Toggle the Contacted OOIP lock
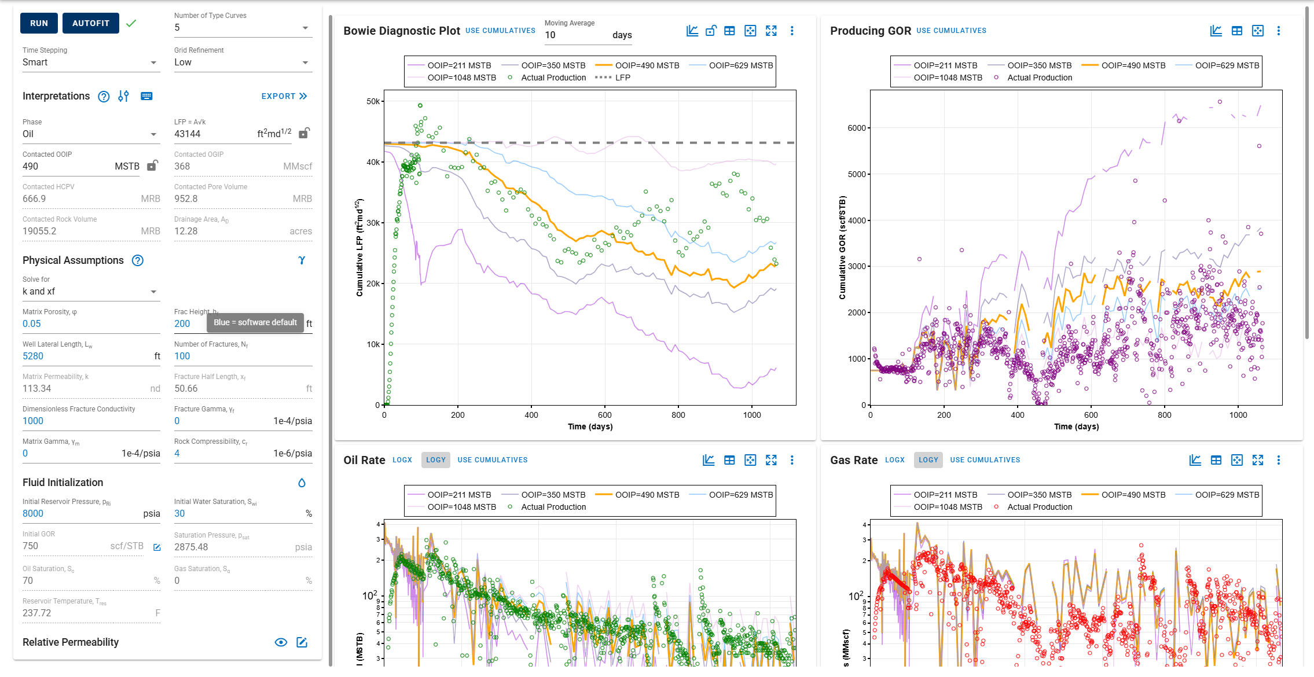Image resolution: width=1314 pixels, height=677 pixels. [x=152, y=165]
